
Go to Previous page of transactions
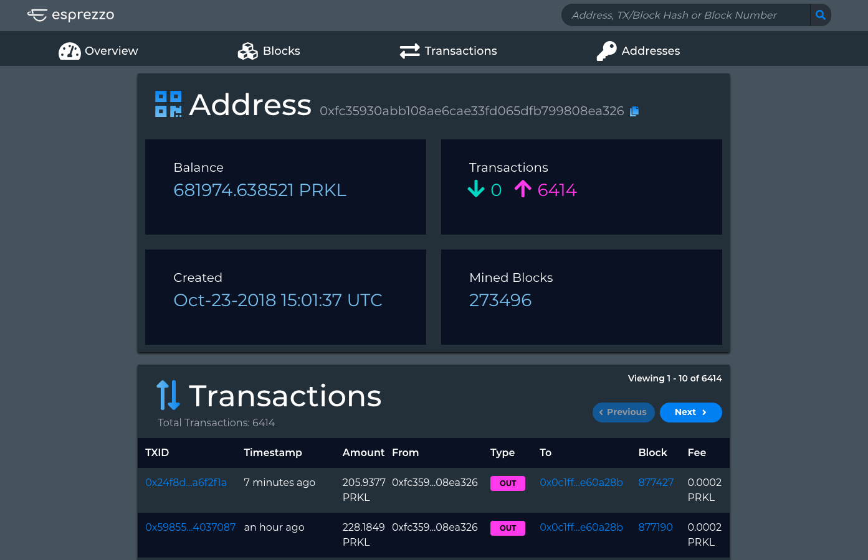(623, 413)
